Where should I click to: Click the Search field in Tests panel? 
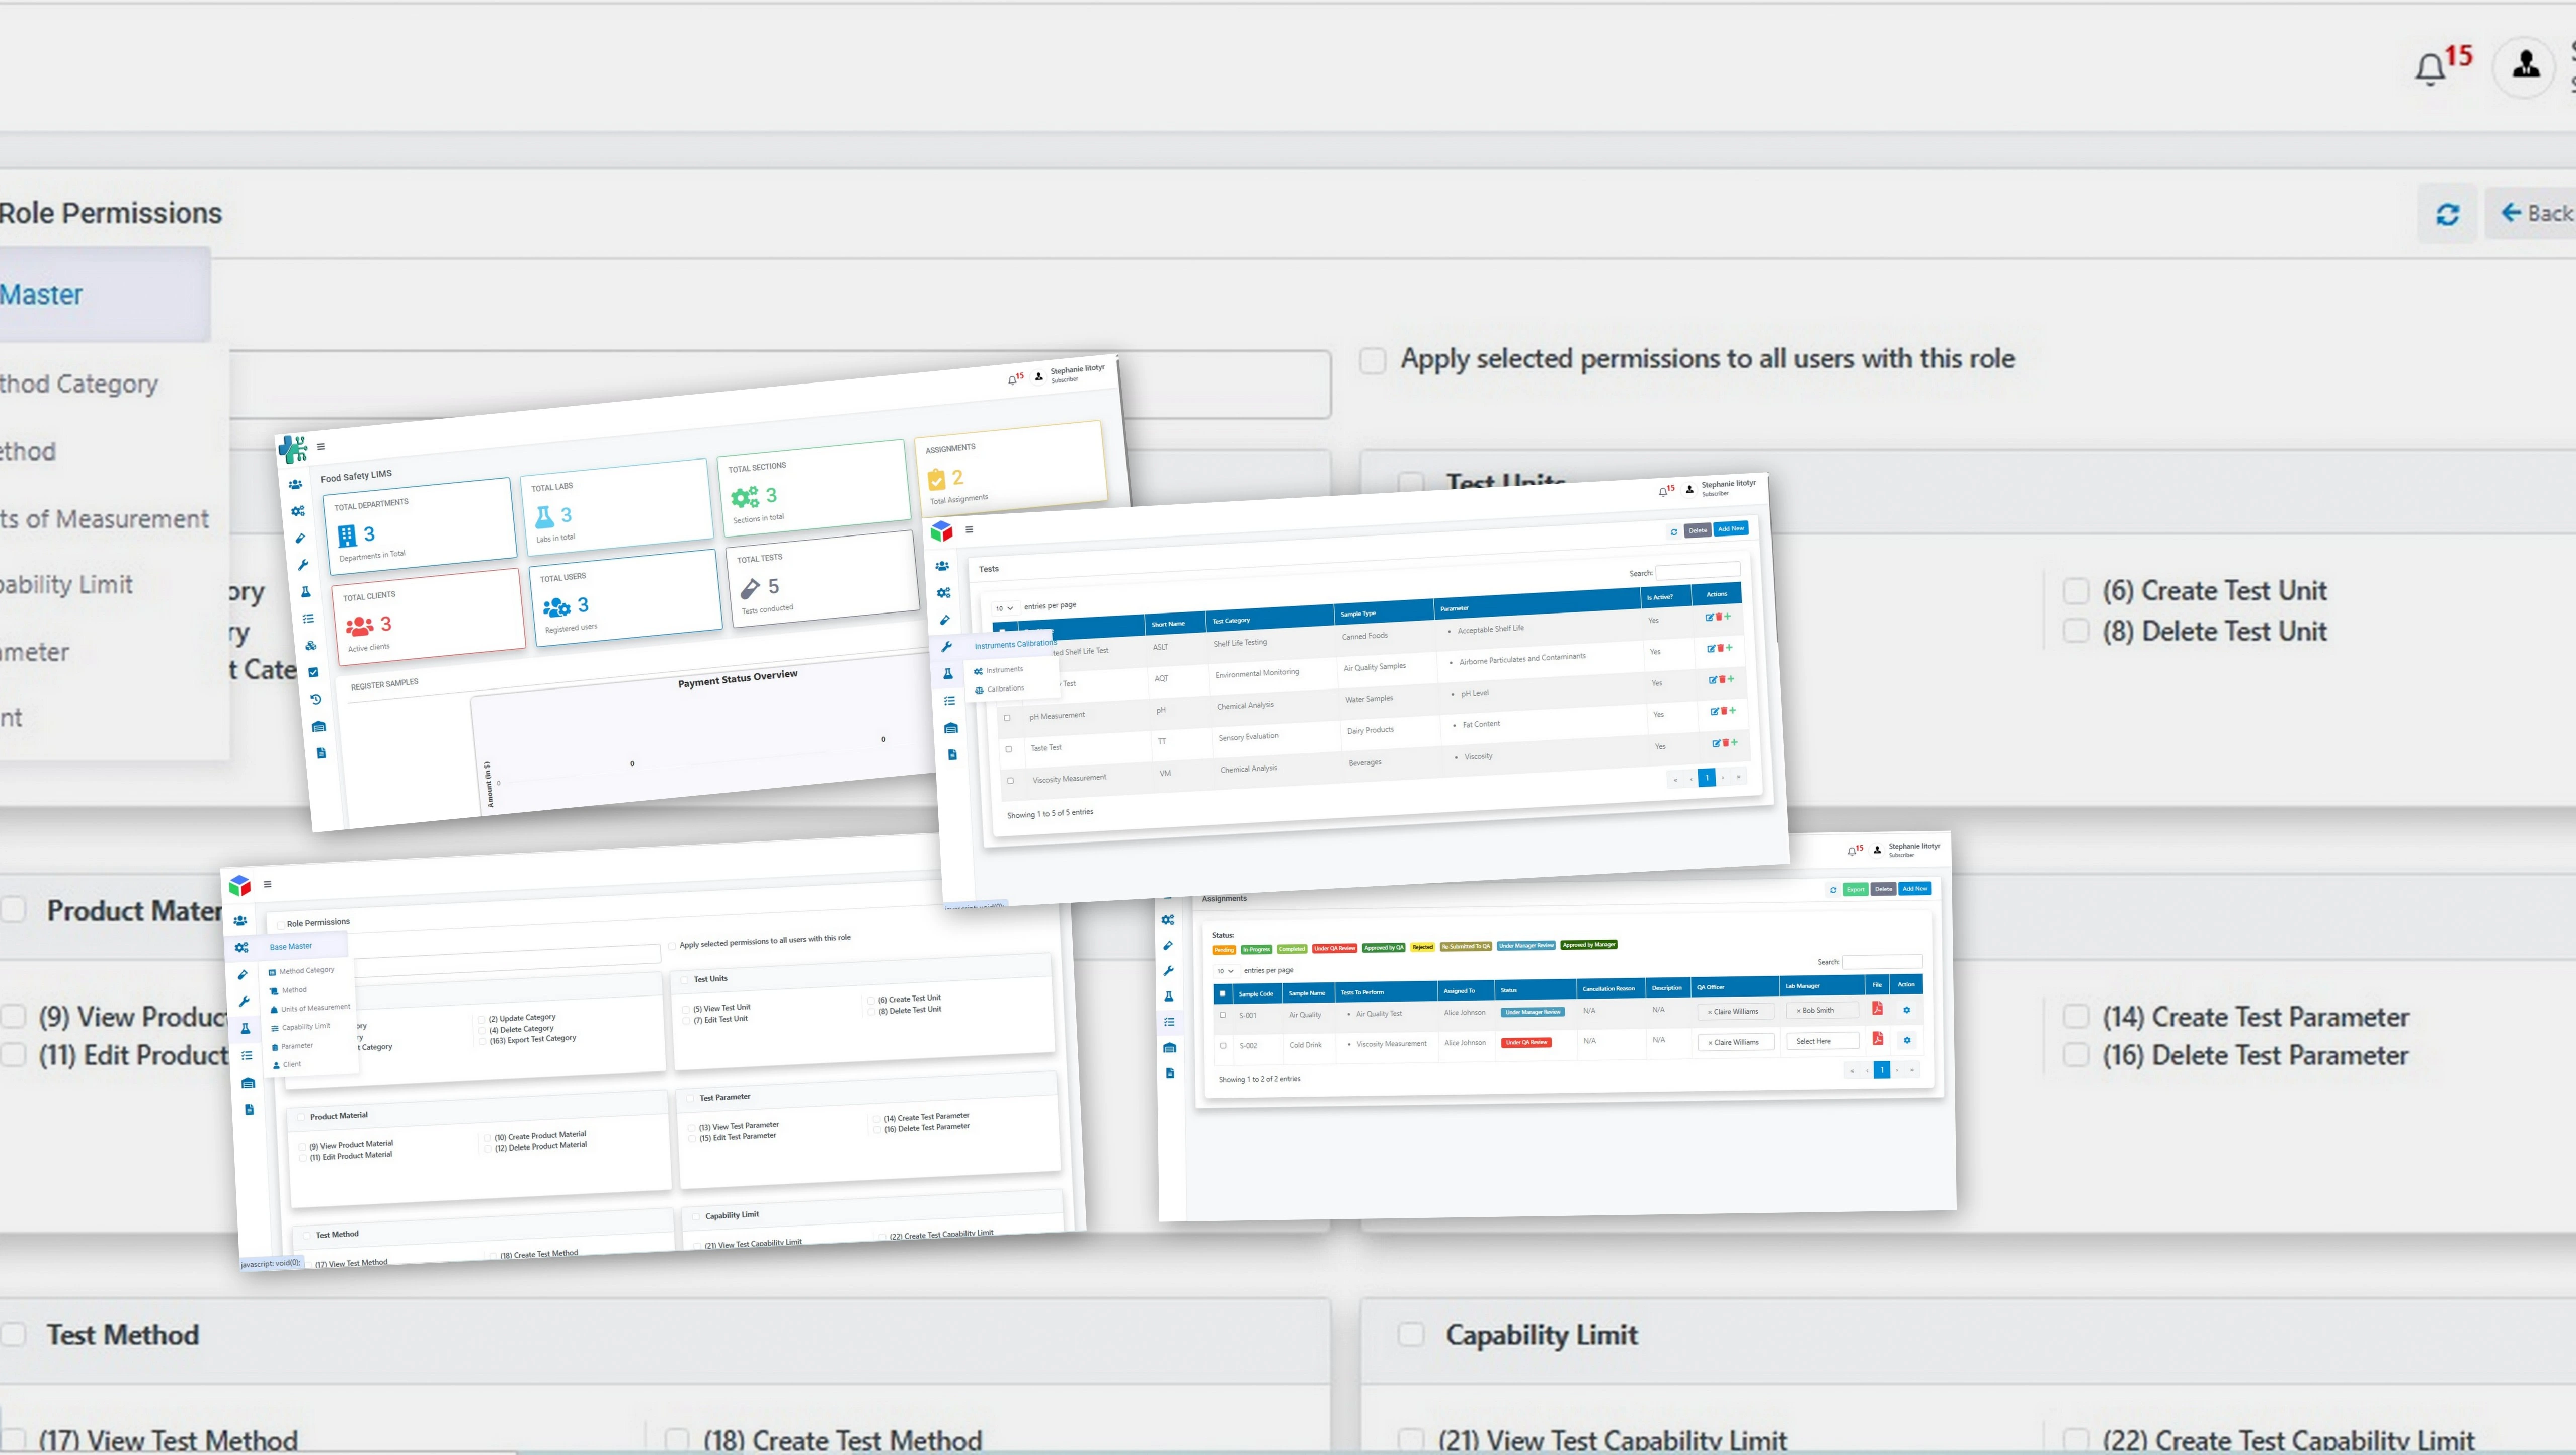tap(1697, 572)
